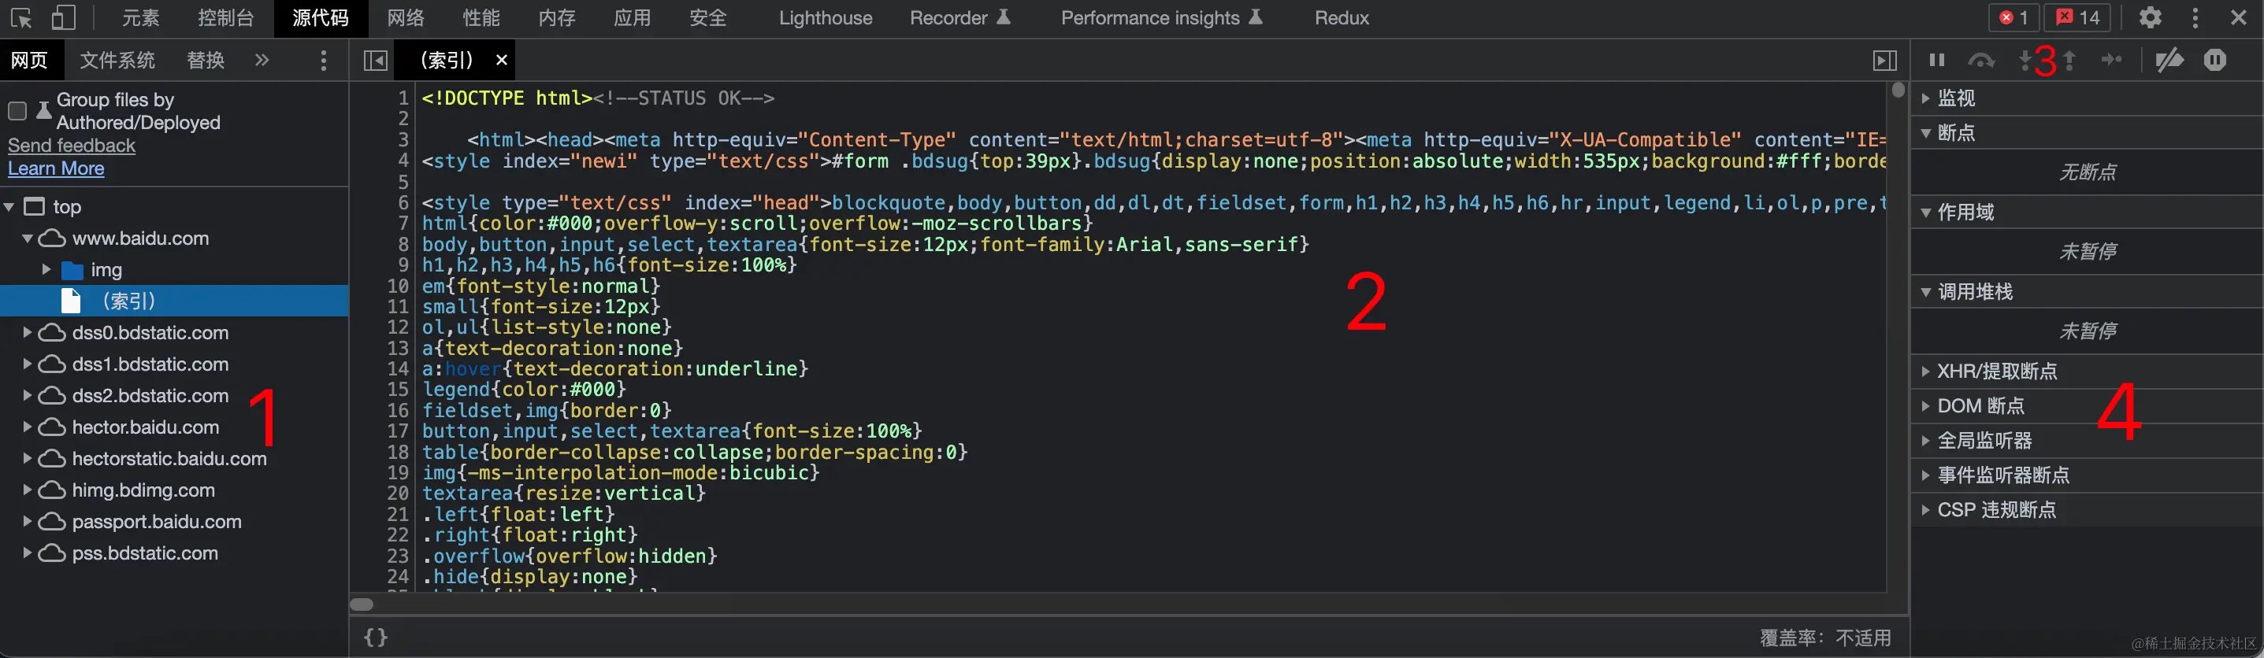The width and height of the screenshot is (2264, 658).
Task: Toggle pause on exceptions
Action: [2215, 60]
